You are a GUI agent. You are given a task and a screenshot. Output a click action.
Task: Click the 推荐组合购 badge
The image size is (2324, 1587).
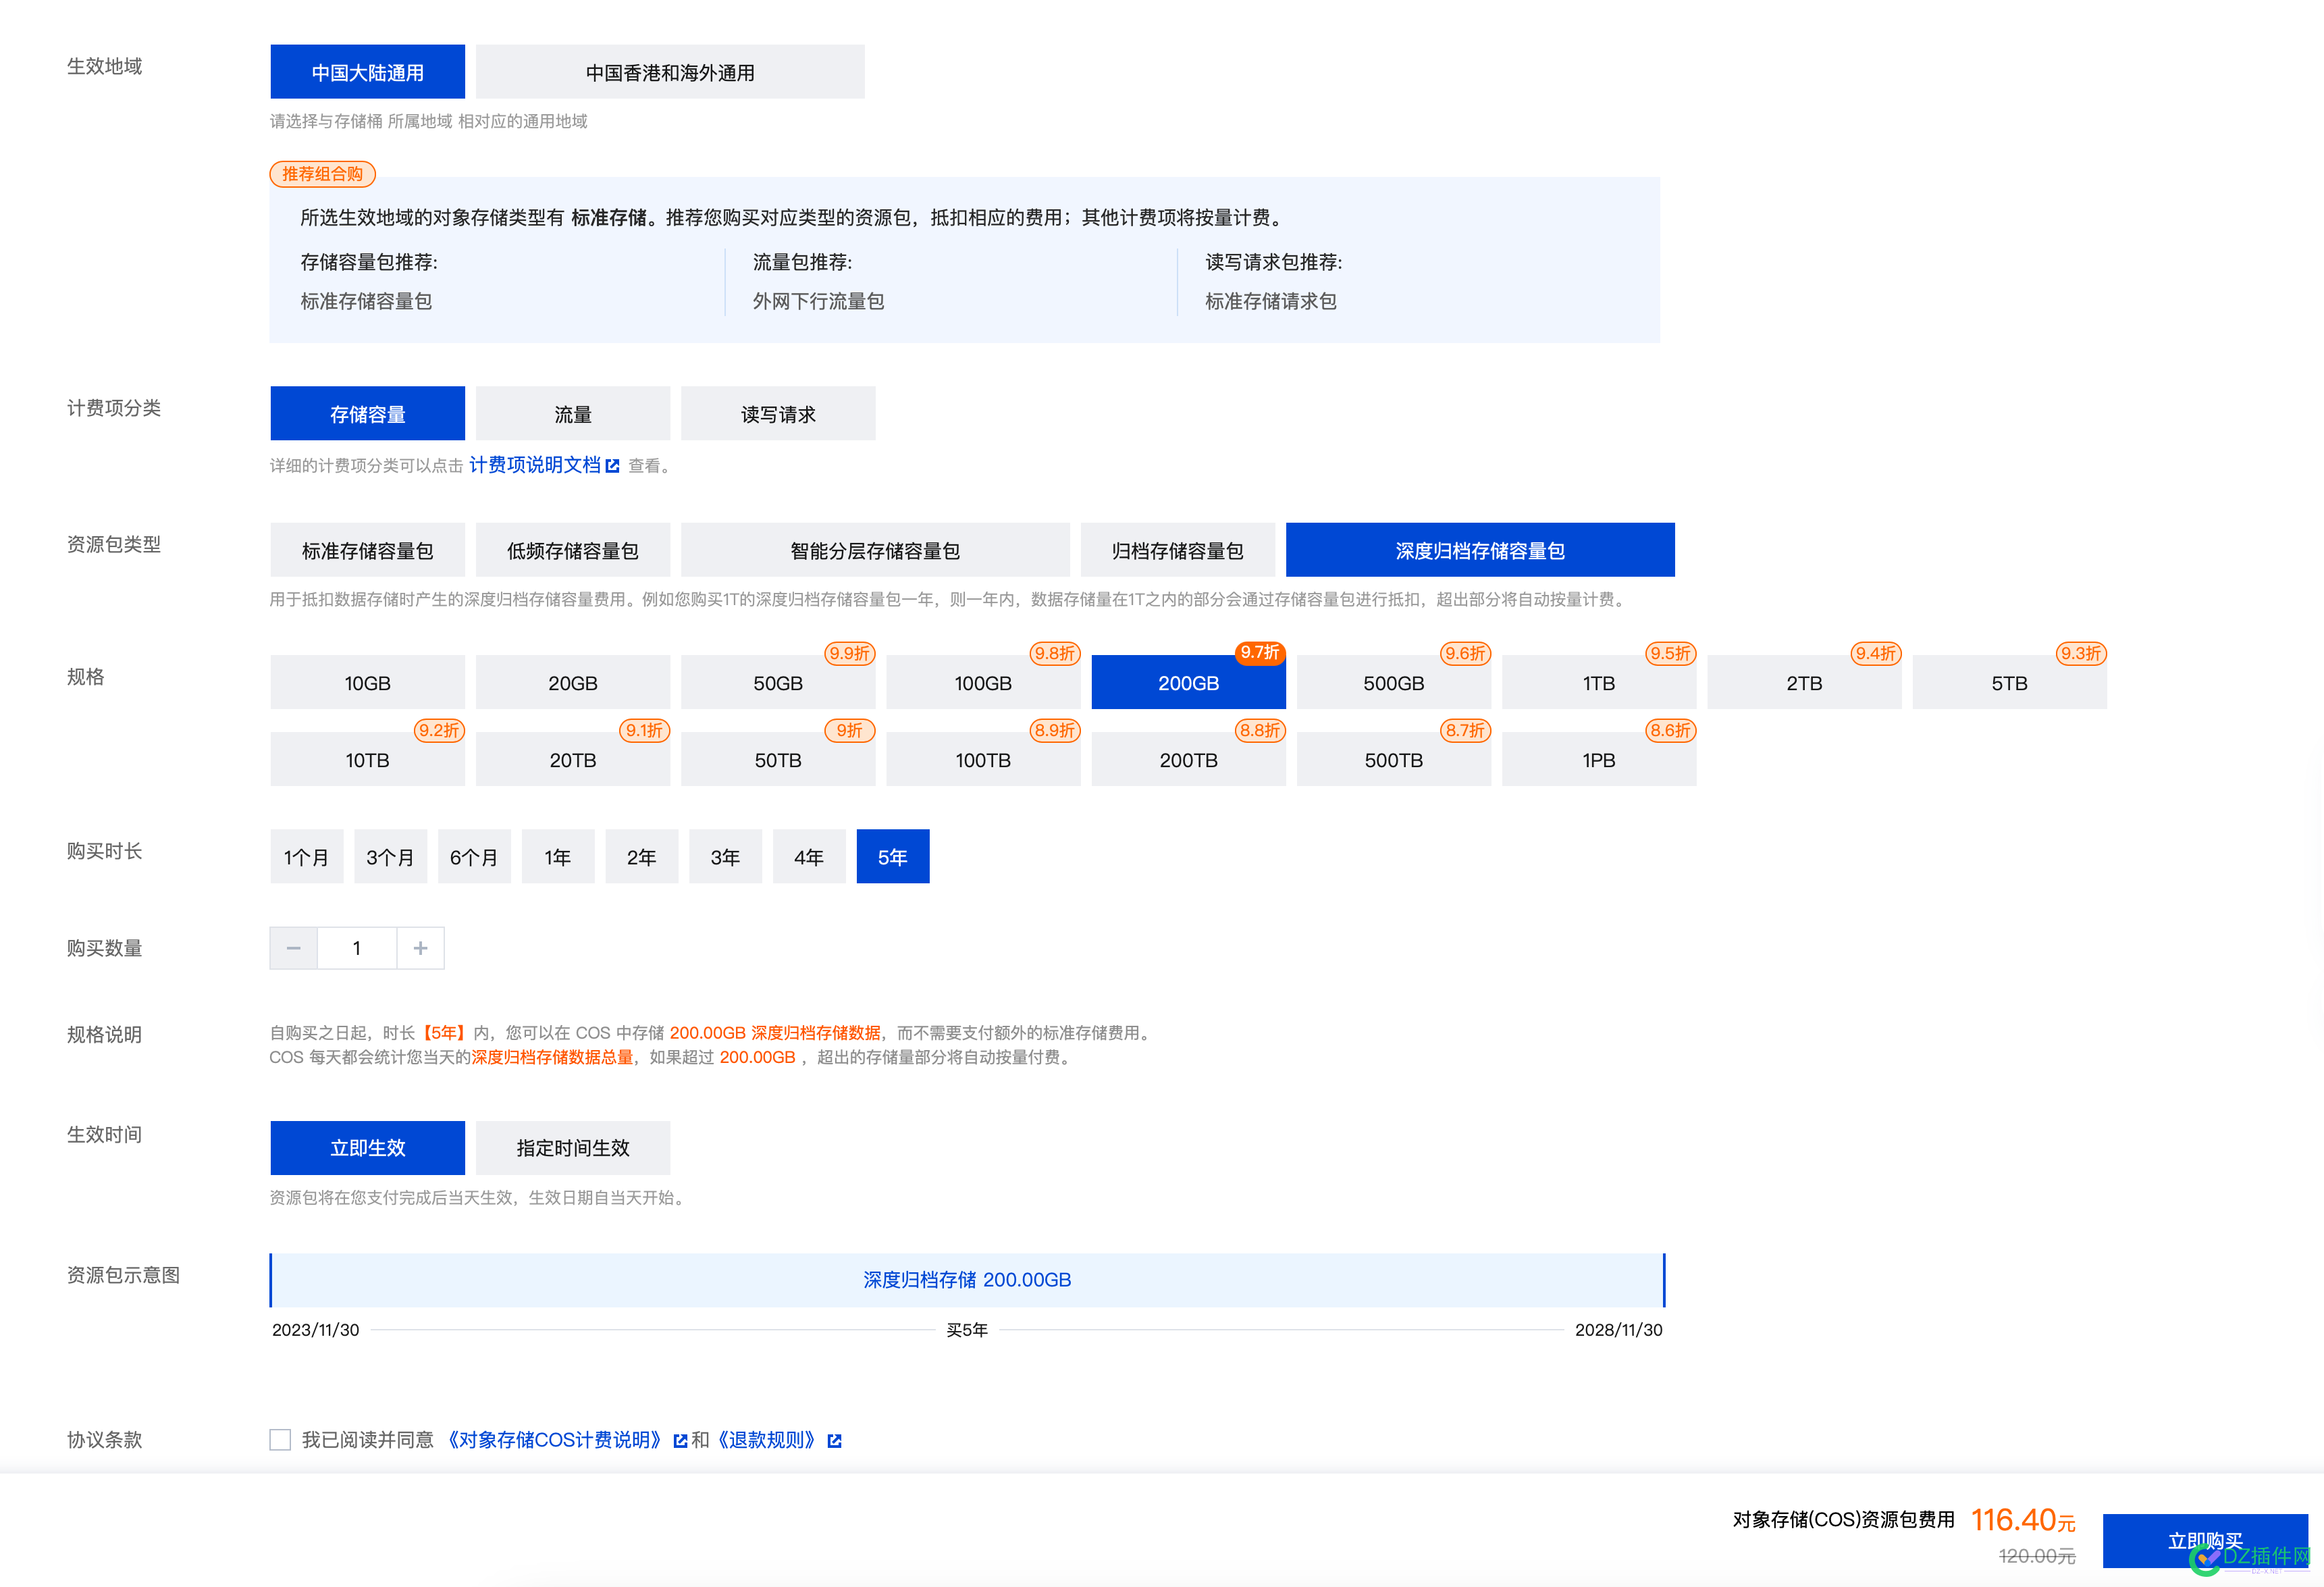point(322,174)
